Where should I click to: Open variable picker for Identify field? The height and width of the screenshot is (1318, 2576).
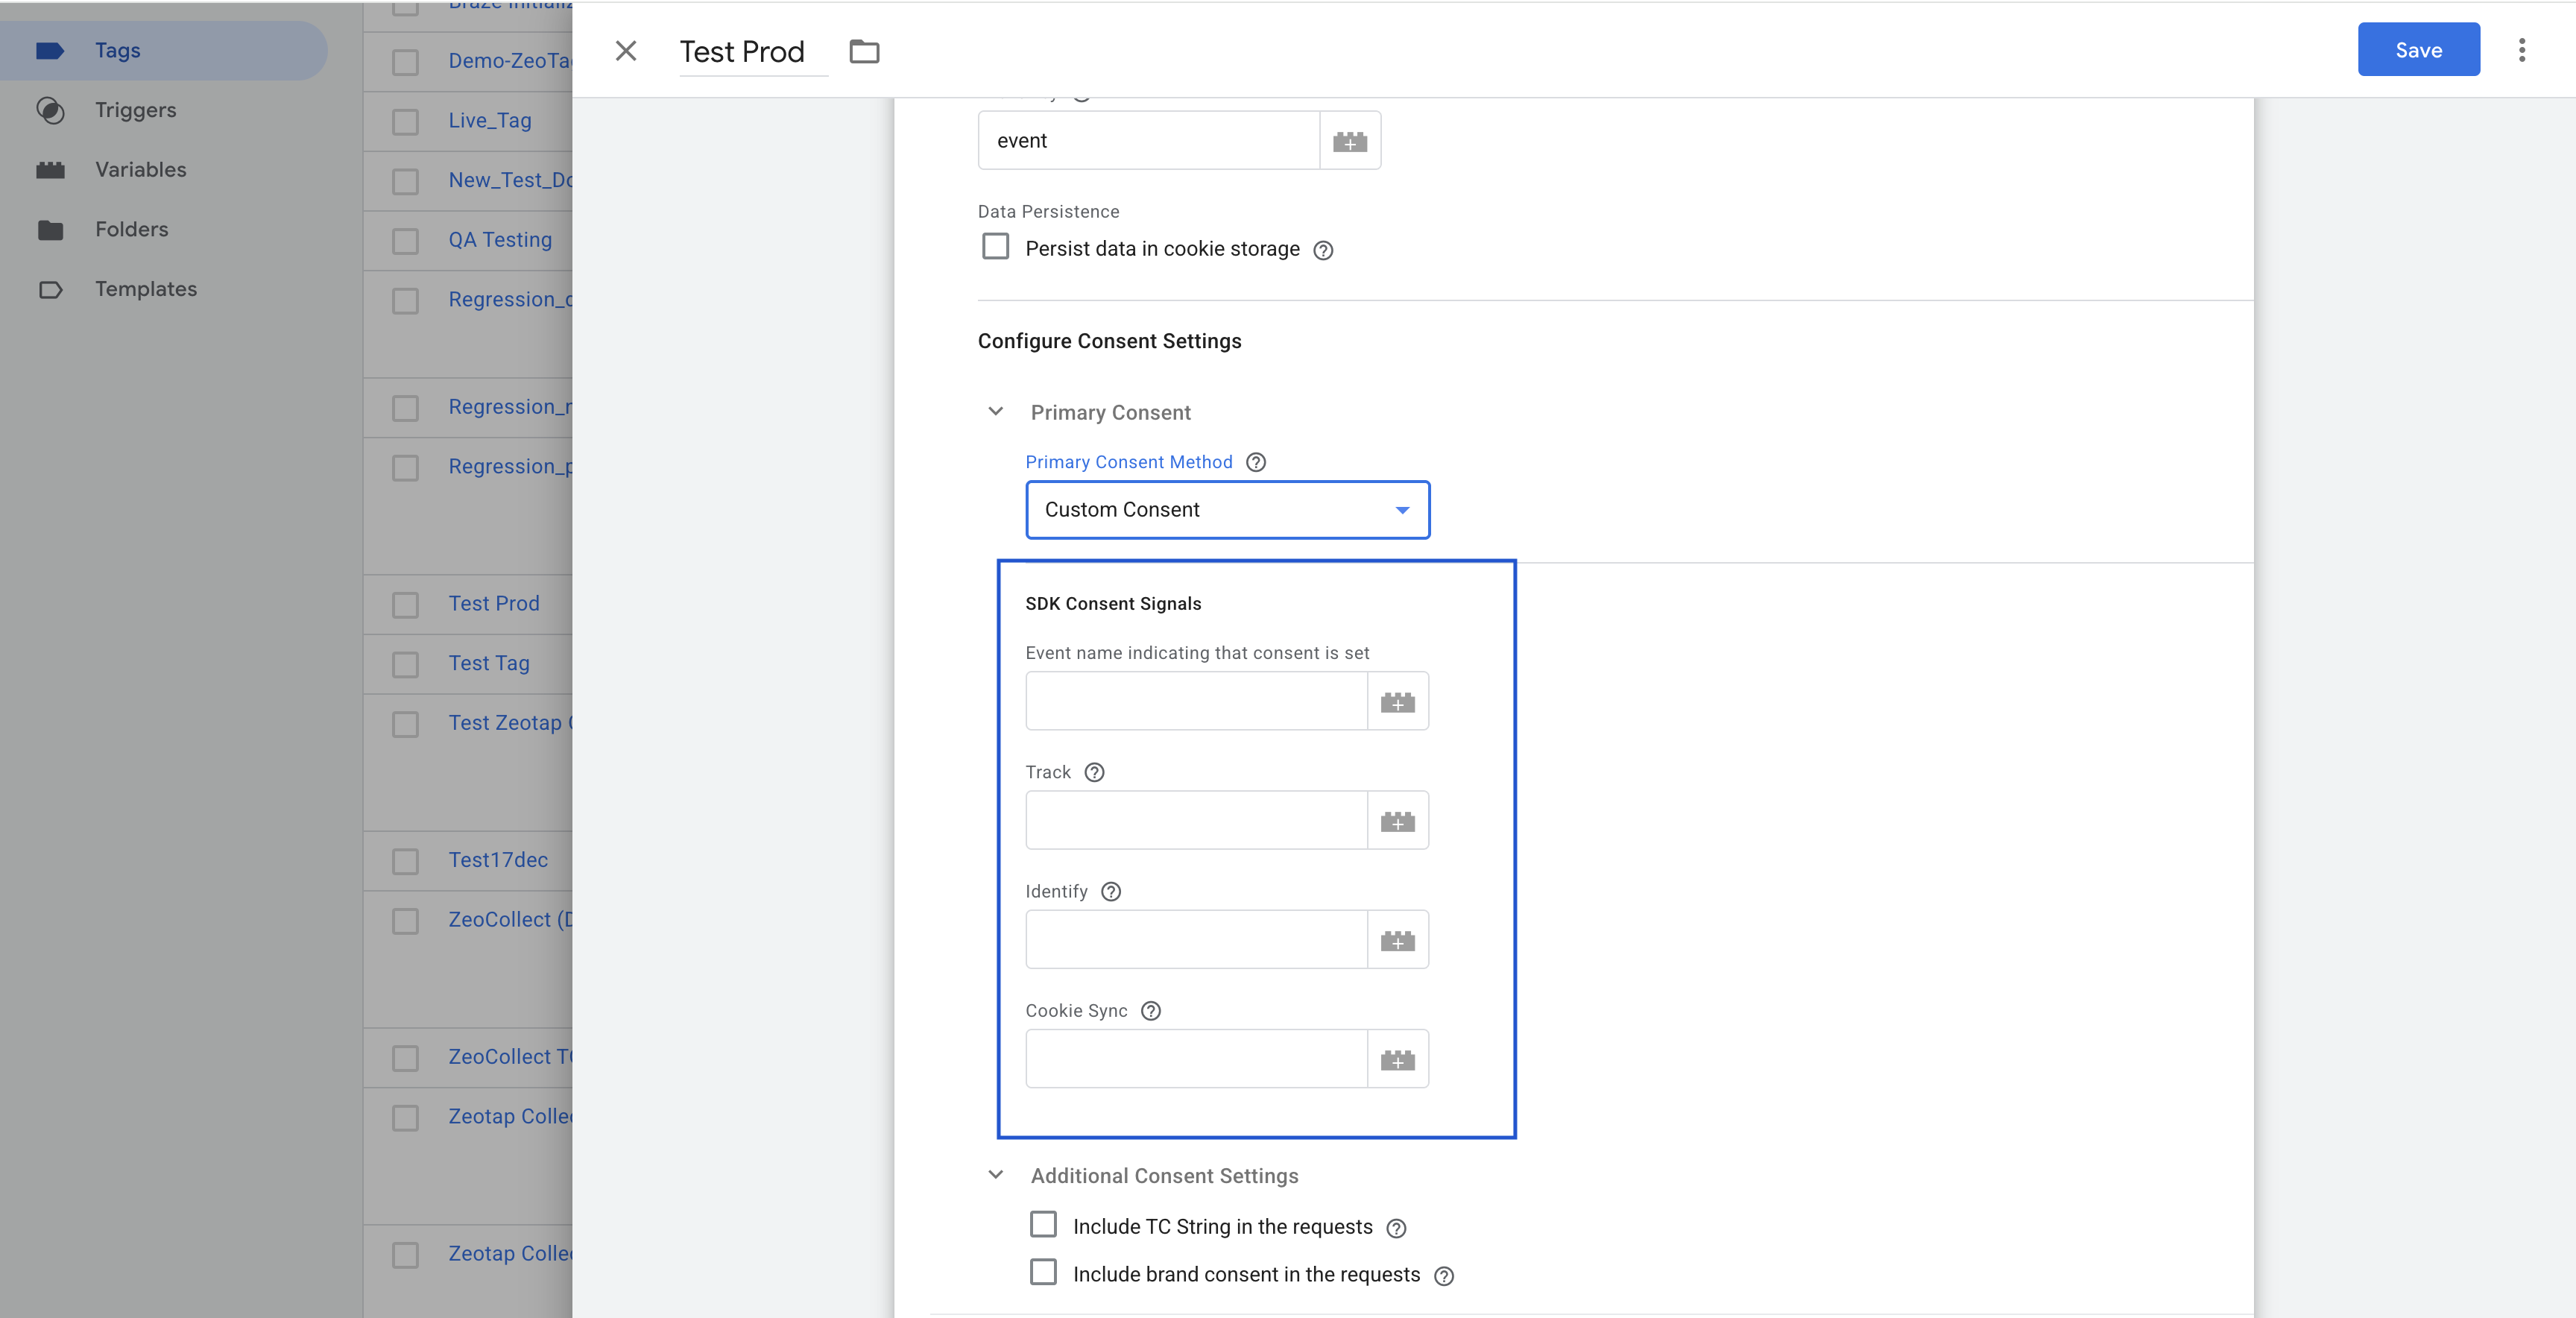click(x=1397, y=940)
